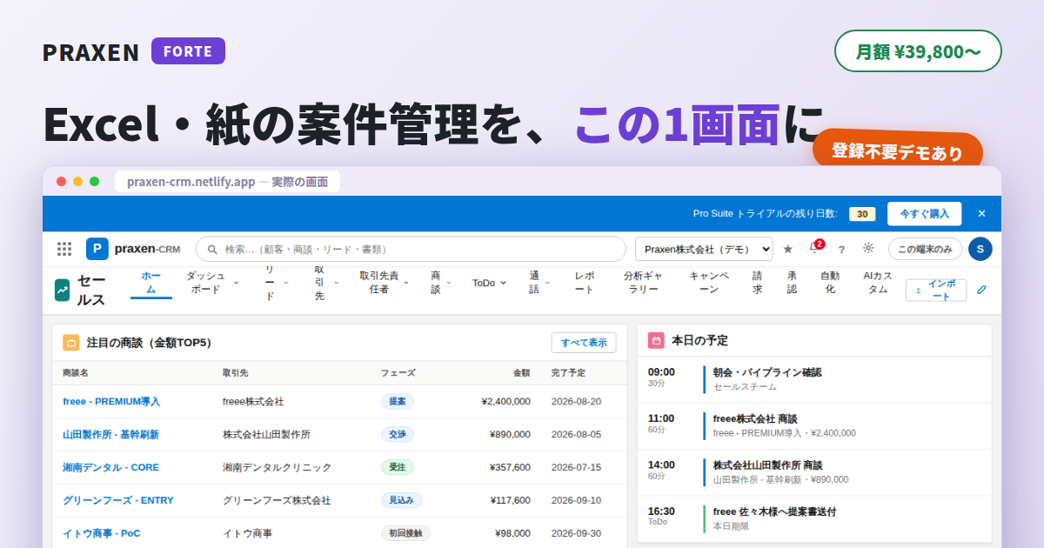
Task: Click the フェーズ column header
Action: 398,372
